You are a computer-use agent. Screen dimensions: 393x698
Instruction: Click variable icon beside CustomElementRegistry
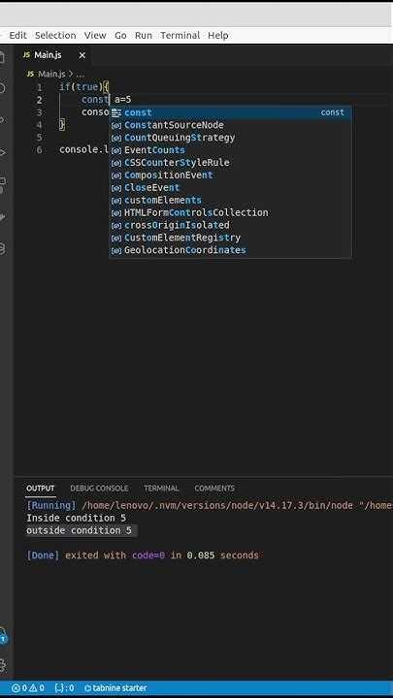(116, 238)
